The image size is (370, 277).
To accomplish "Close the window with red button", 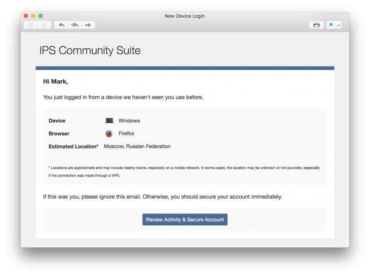I will tap(26, 16).
